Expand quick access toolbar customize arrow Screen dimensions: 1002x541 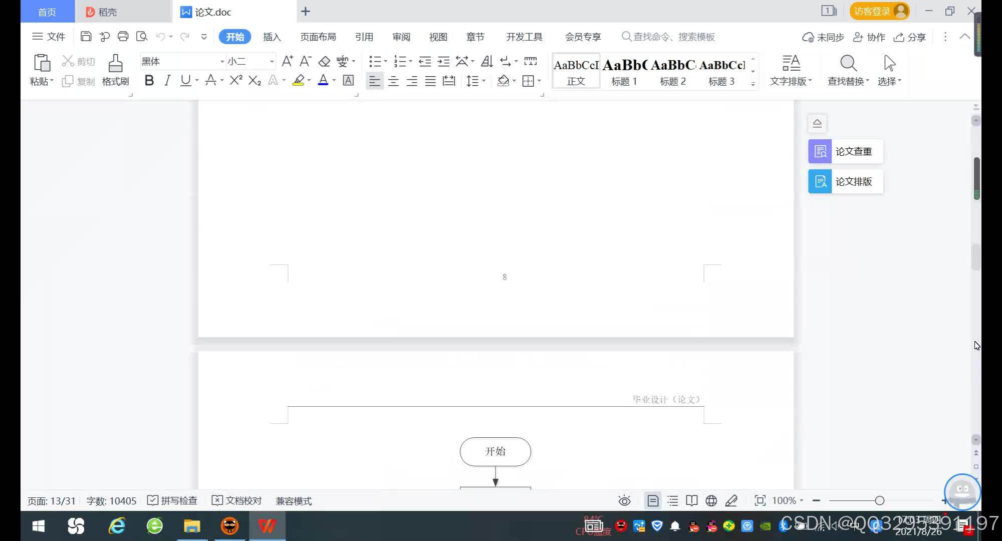(x=204, y=37)
